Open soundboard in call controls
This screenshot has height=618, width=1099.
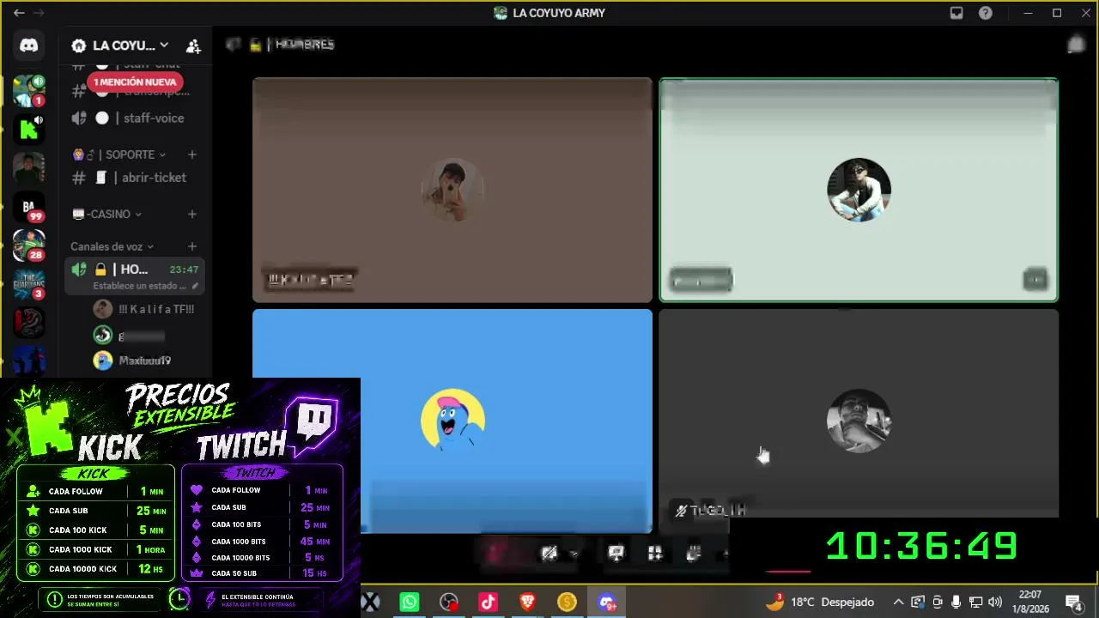coord(694,554)
